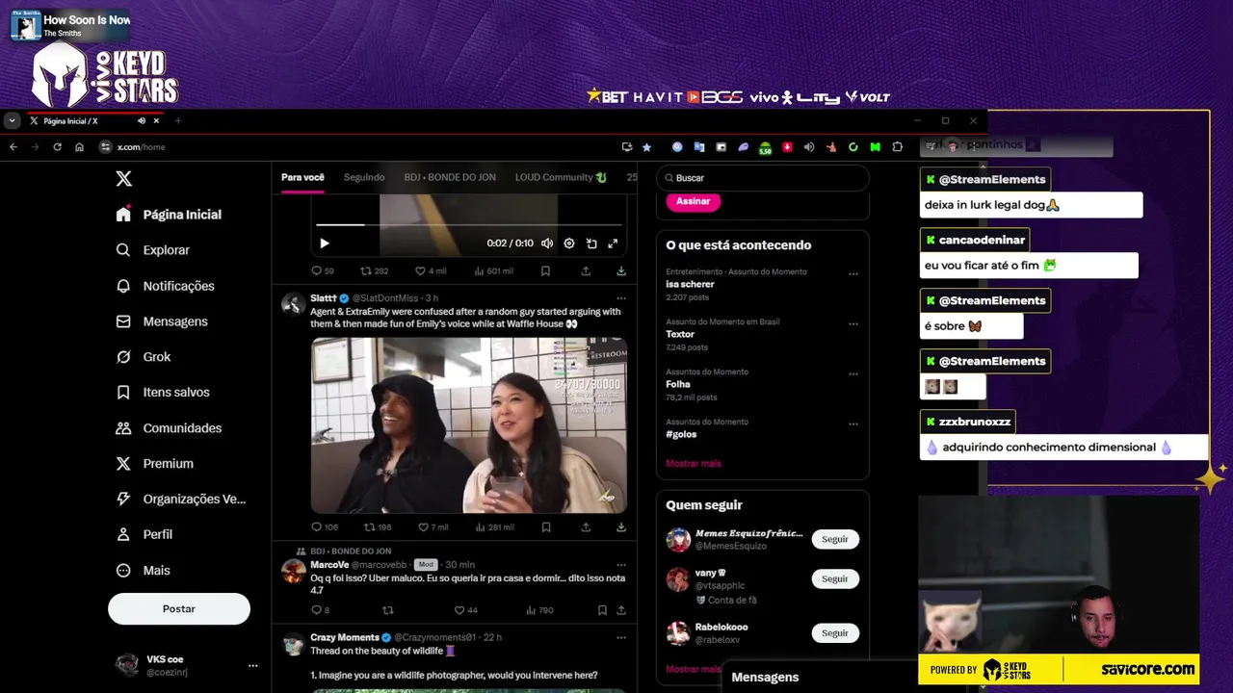The width and height of the screenshot is (1233, 693).
Task: Open the browser extensions puzzle icon
Action: click(898, 147)
